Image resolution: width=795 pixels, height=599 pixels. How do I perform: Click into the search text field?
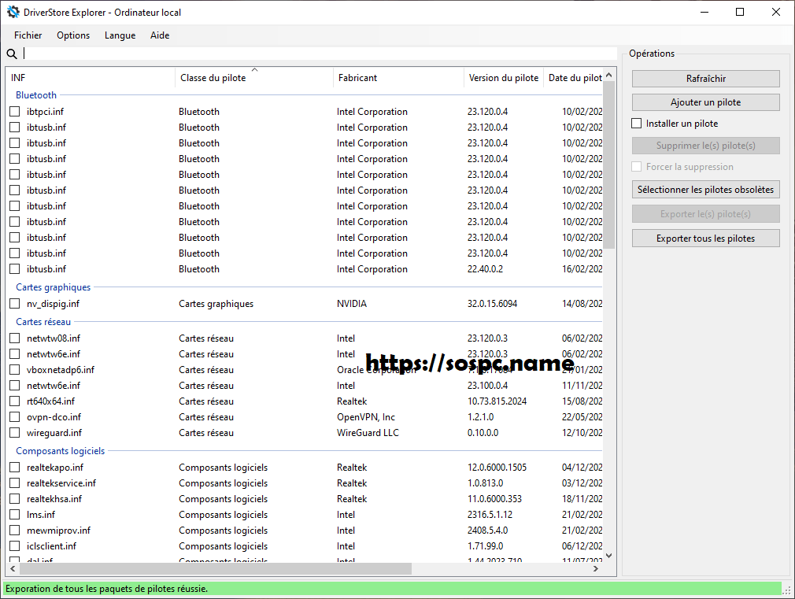(315, 54)
